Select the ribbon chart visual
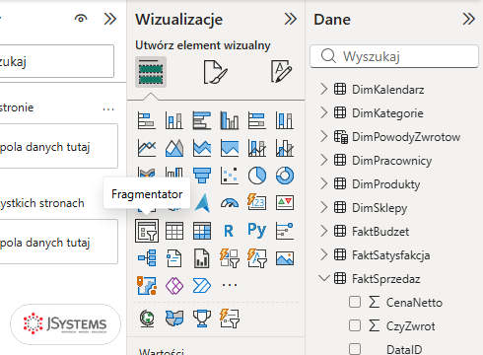 (x=147, y=172)
